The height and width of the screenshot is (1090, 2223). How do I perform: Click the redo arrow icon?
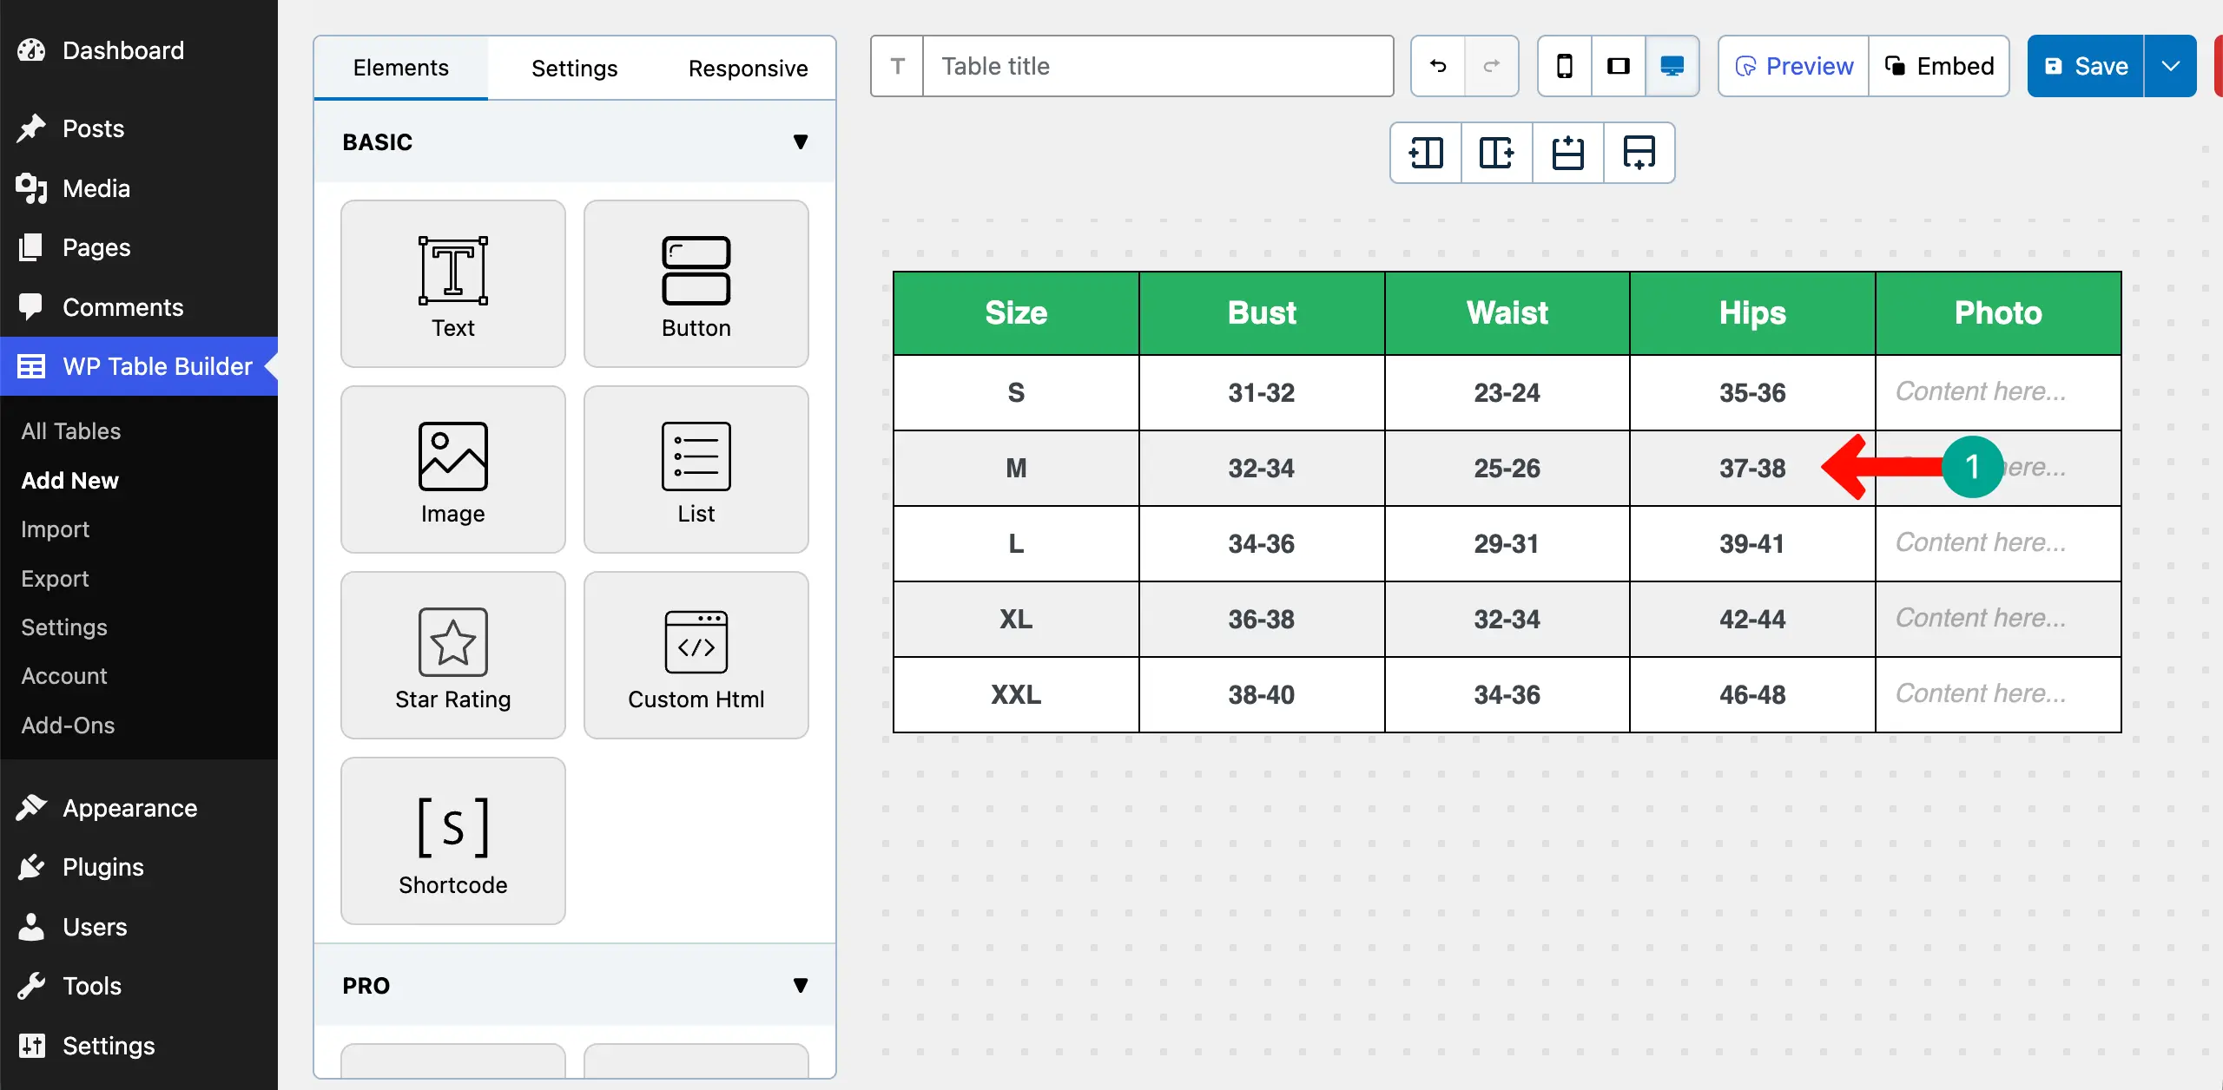pyautogui.click(x=1492, y=66)
